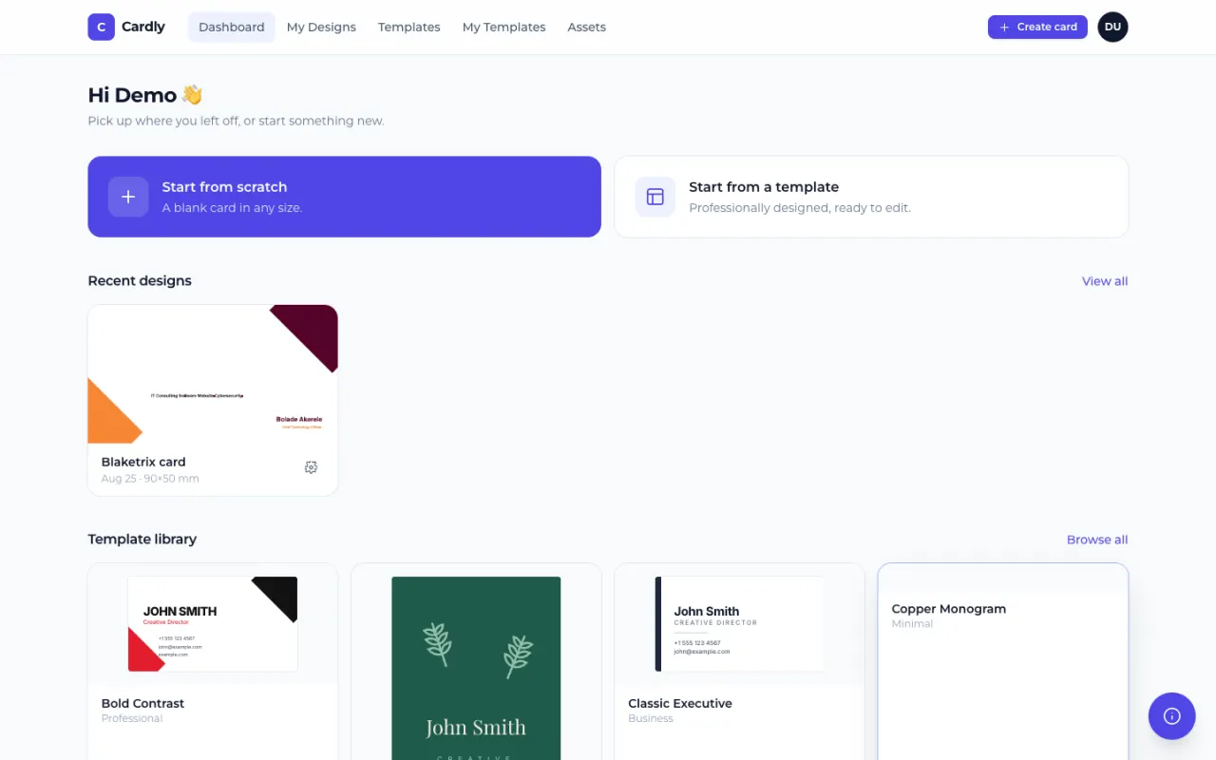Screen dimensions: 1216x760
Task: Click the 'Start from a template' title text
Action: (764, 187)
